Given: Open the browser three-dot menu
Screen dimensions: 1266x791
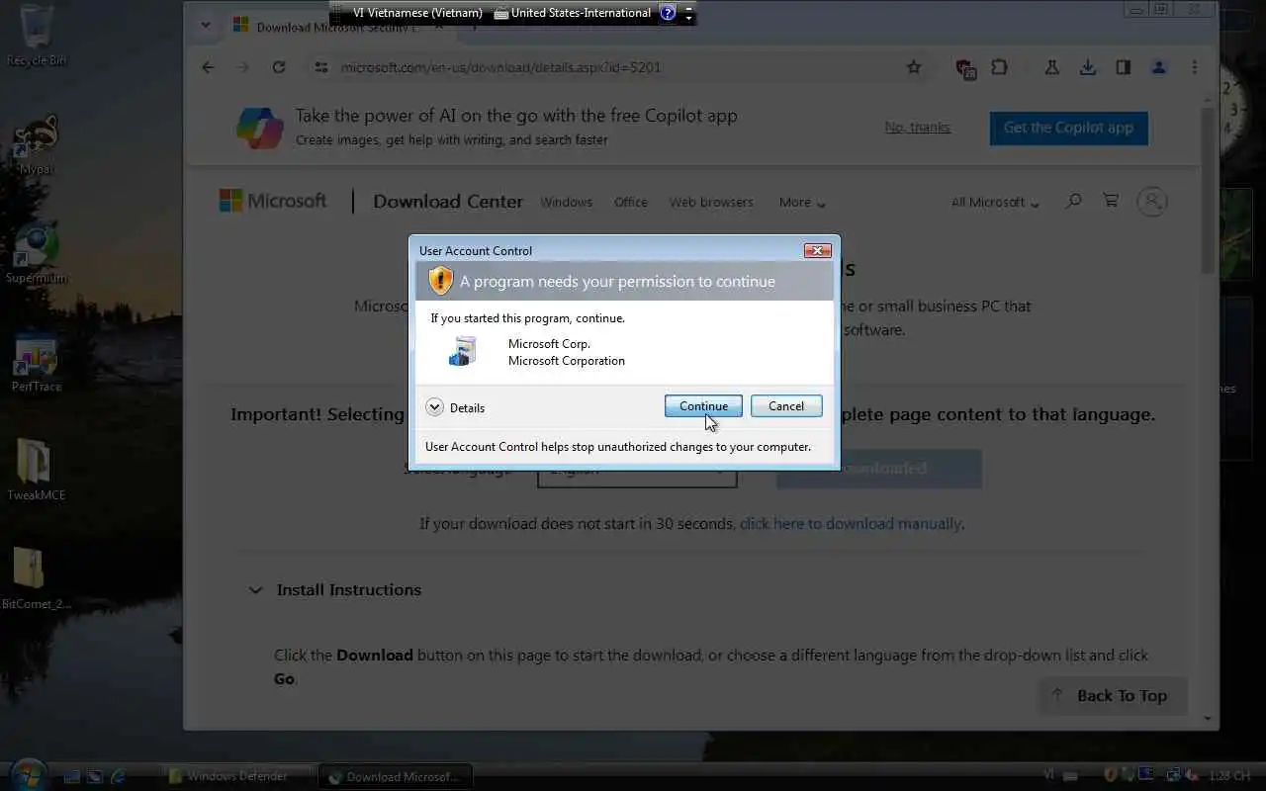Looking at the screenshot, I should pyautogui.click(x=1194, y=67).
